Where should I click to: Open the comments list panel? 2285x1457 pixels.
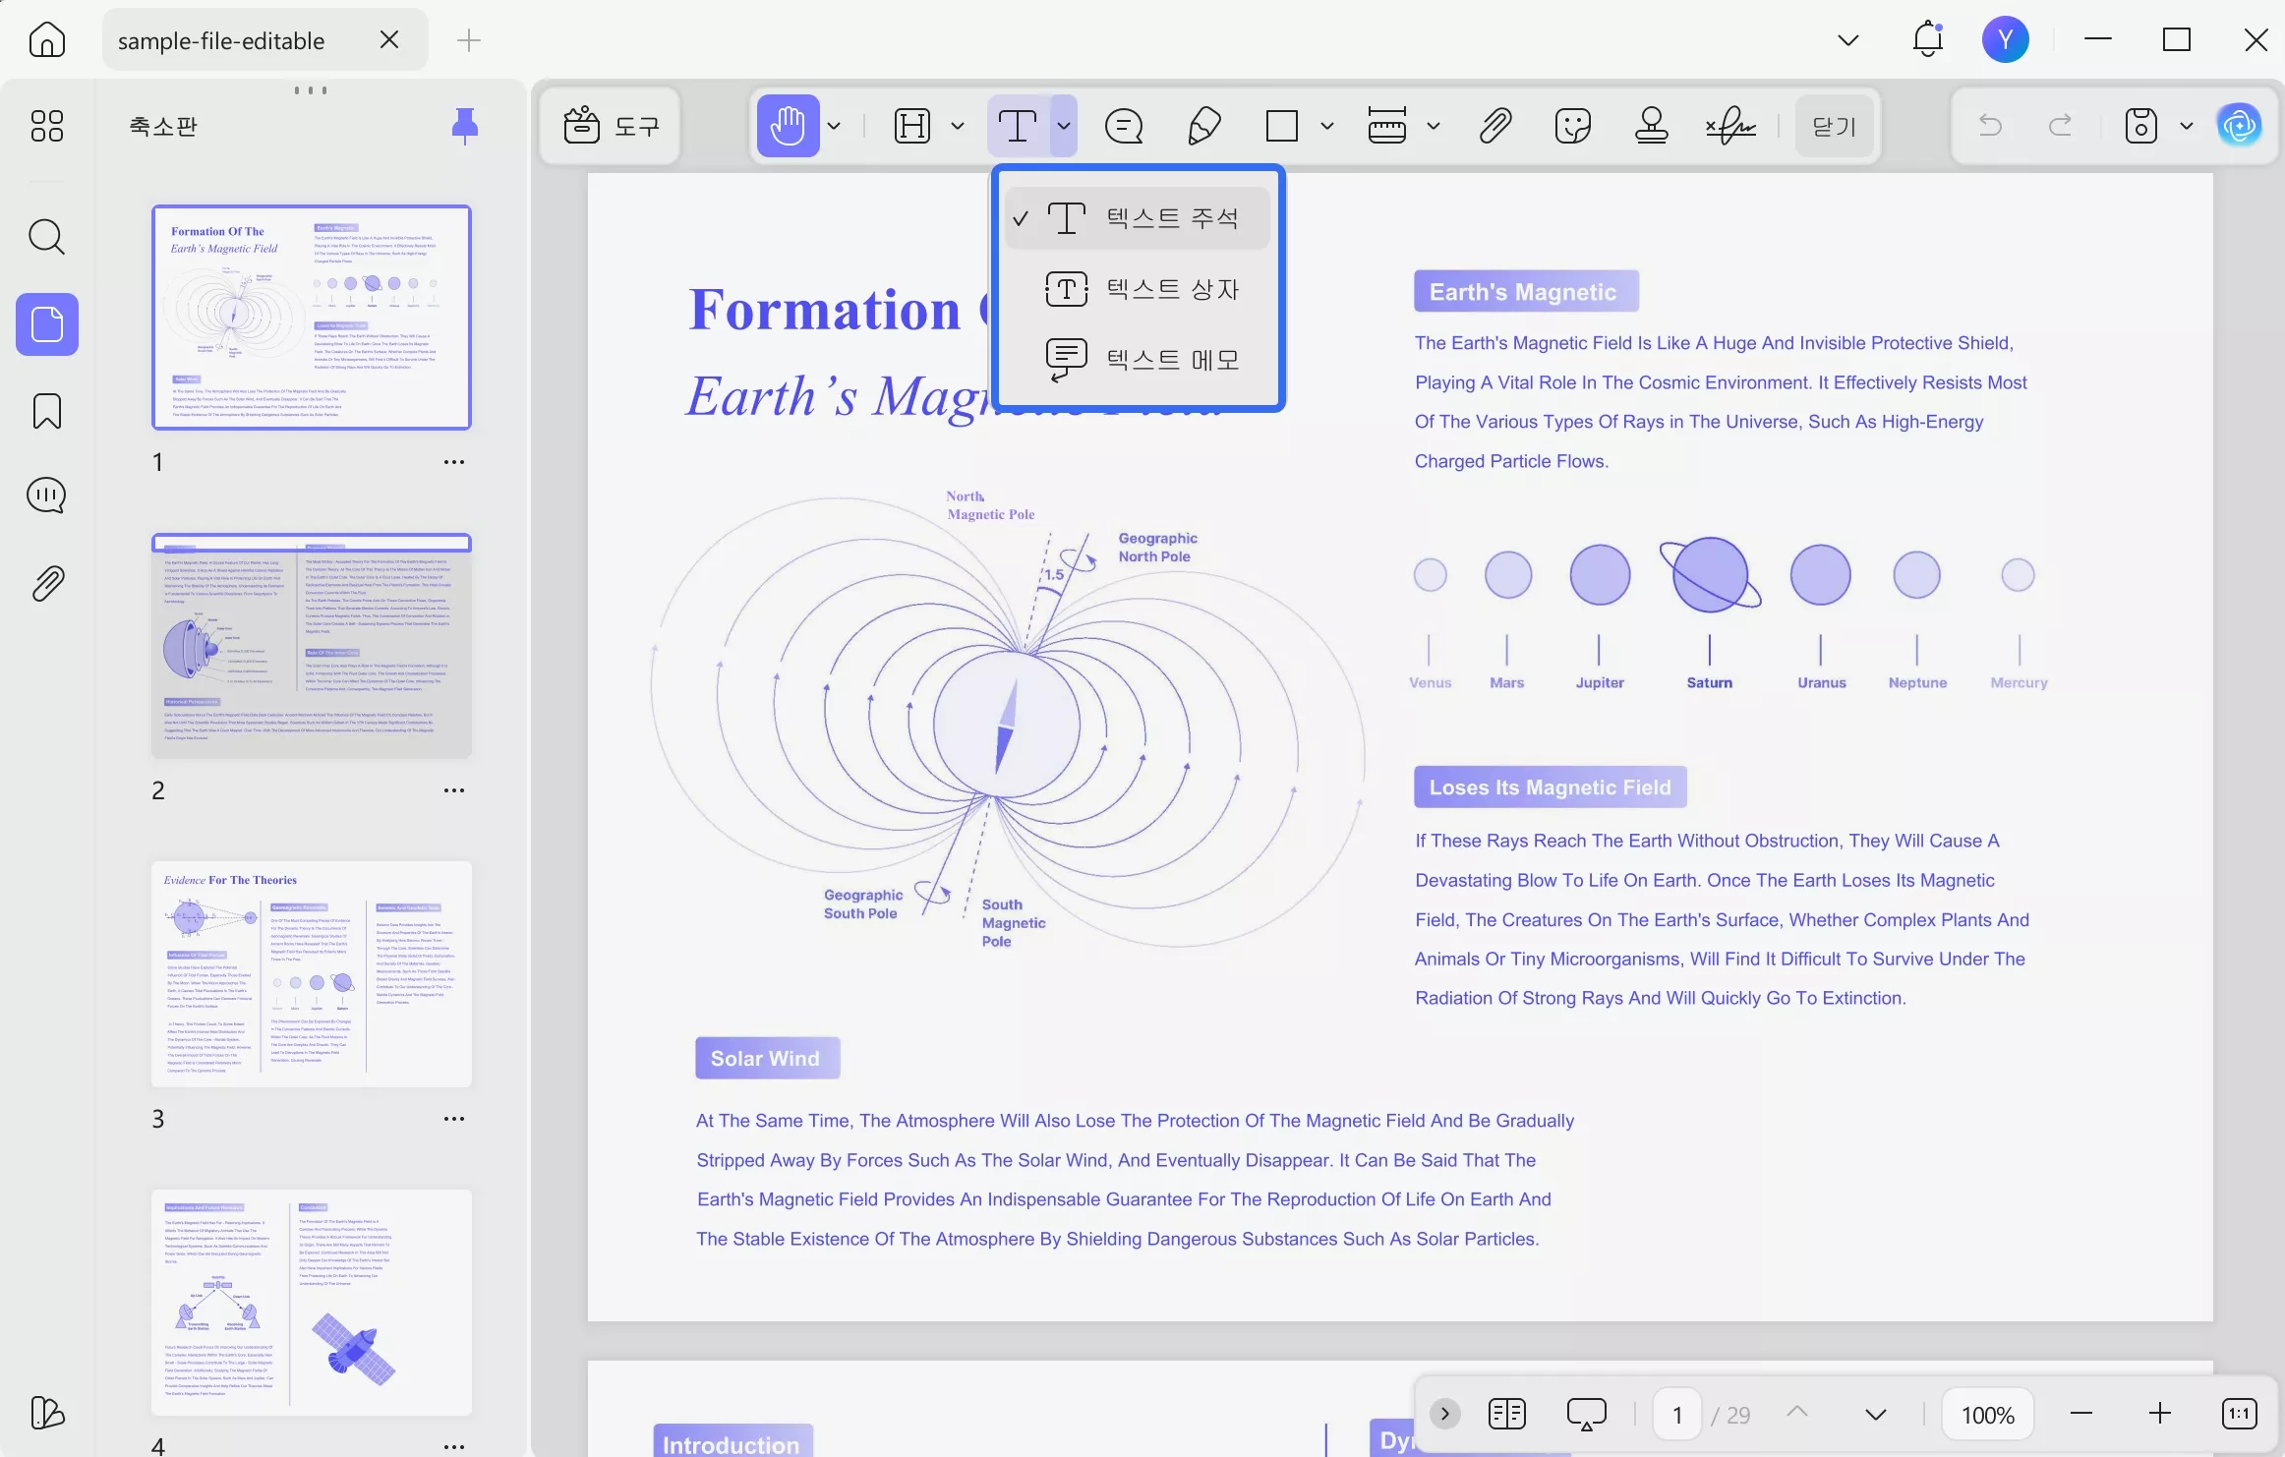46,495
